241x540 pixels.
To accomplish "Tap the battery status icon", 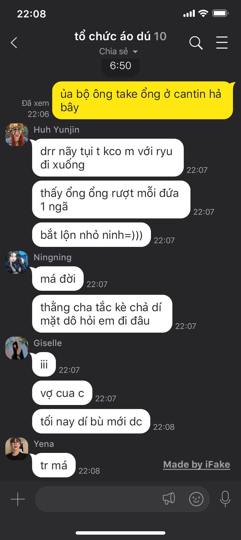I will [221, 13].
